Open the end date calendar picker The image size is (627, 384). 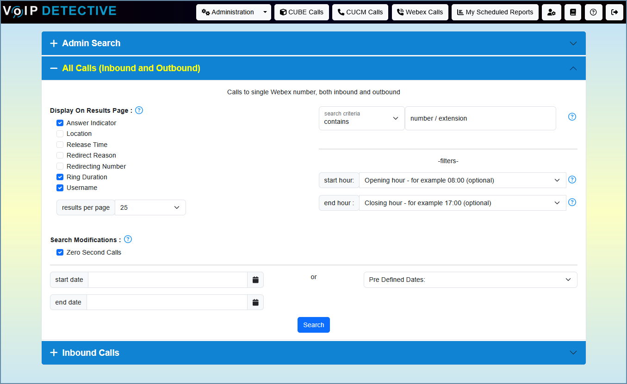click(255, 302)
